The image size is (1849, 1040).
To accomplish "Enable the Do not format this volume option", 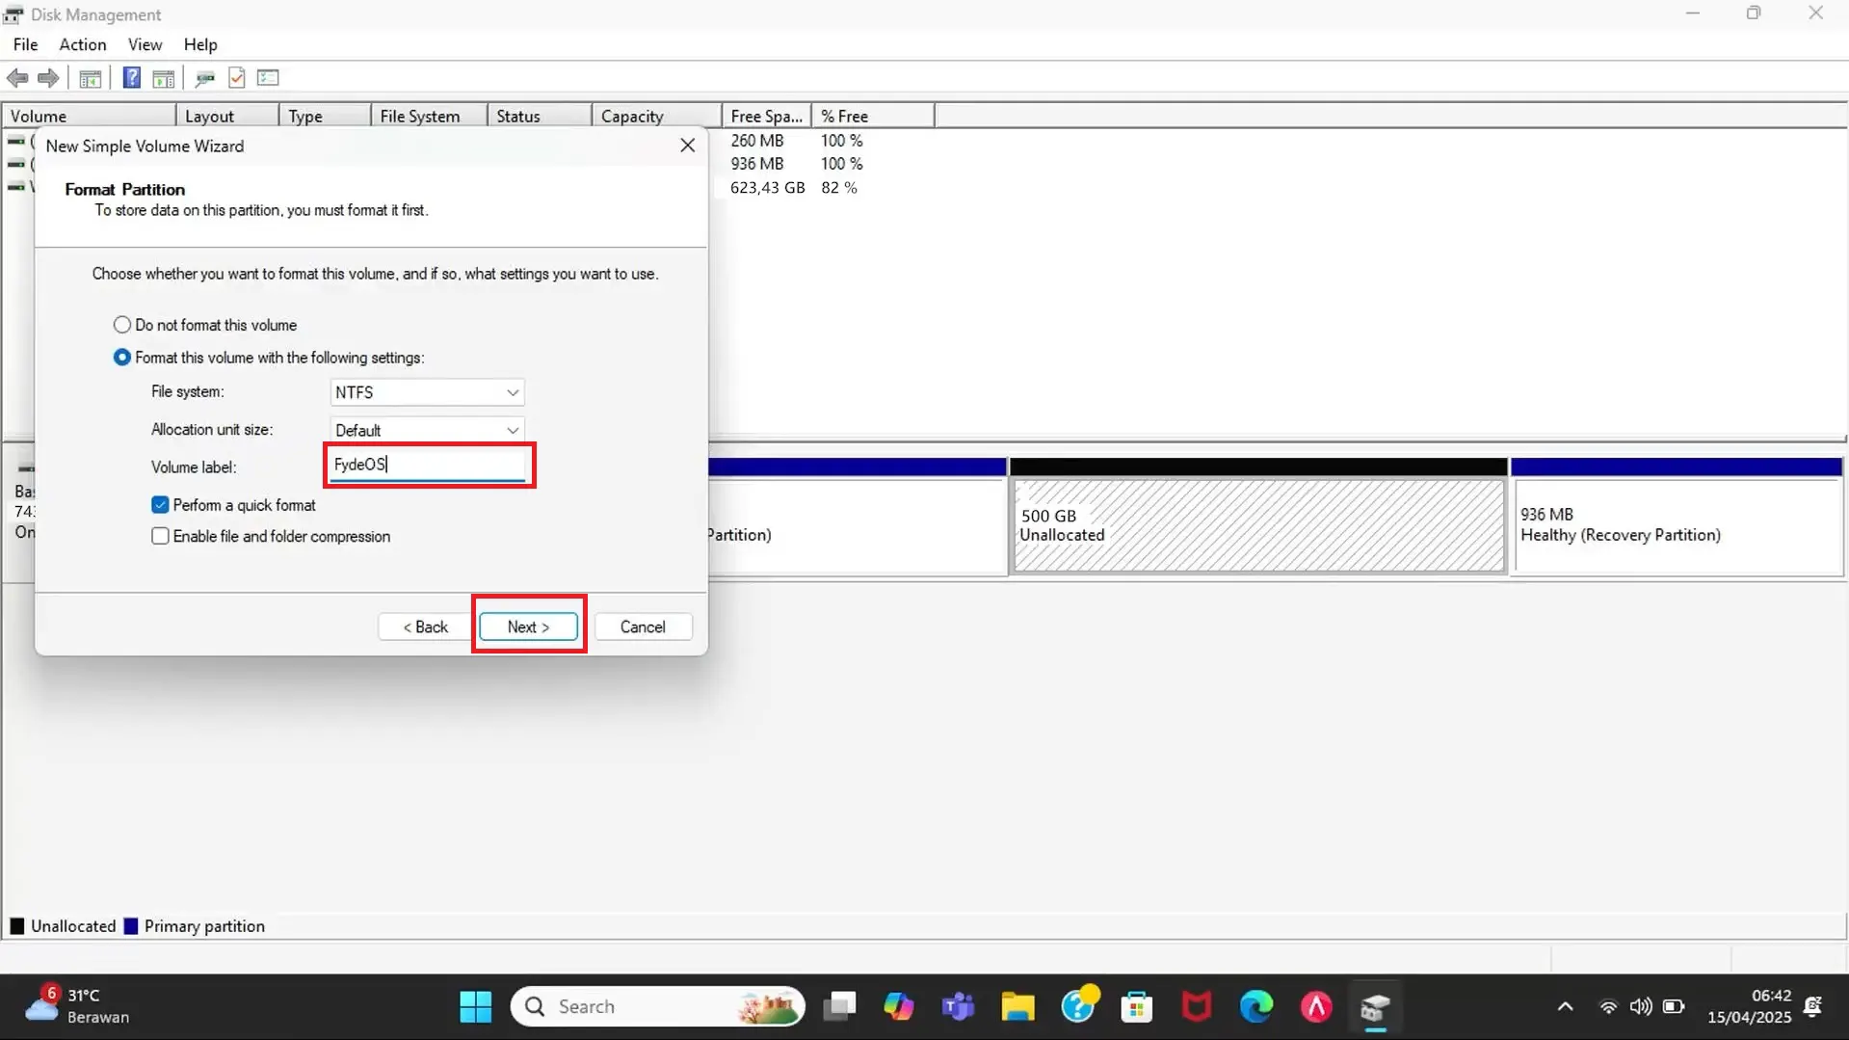I will pos(121,324).
